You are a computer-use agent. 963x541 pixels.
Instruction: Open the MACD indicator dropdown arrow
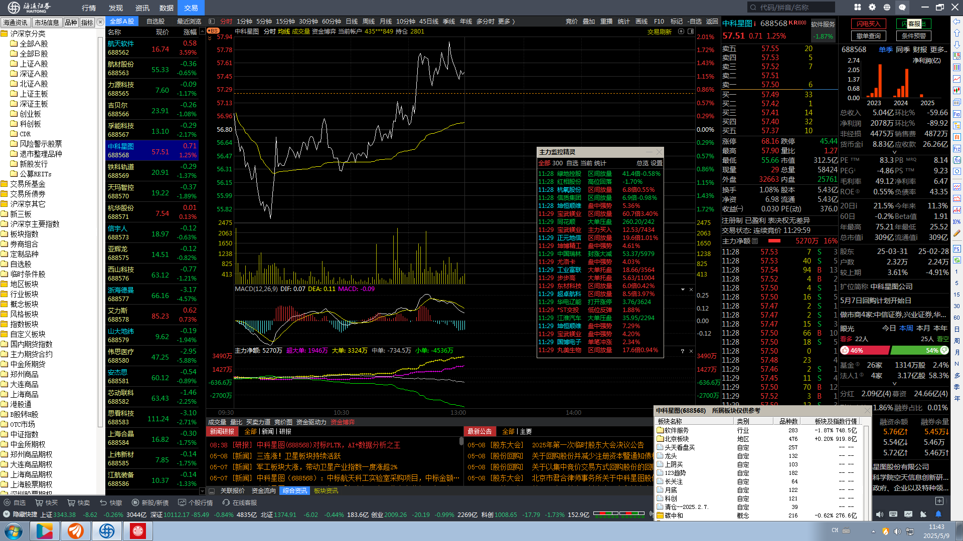click(x=683, y=290)
